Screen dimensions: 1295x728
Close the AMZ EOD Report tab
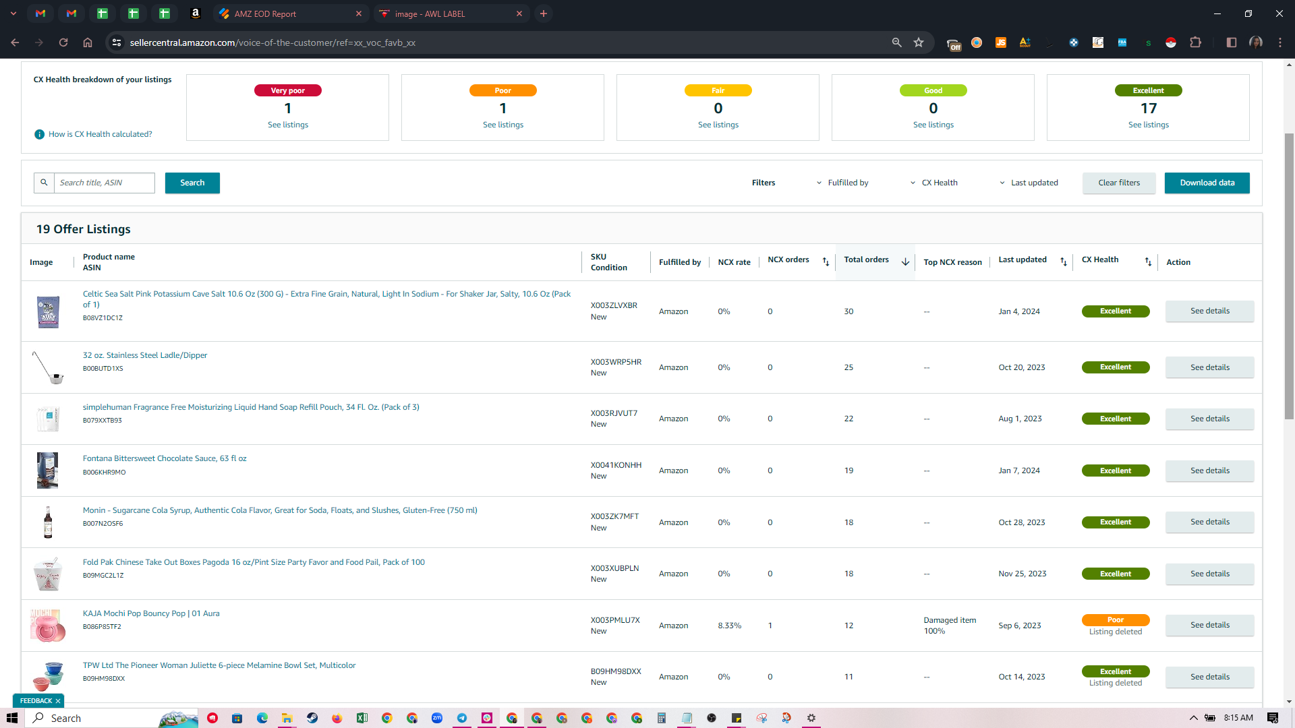pyautogui.click(x=359, y=13)
